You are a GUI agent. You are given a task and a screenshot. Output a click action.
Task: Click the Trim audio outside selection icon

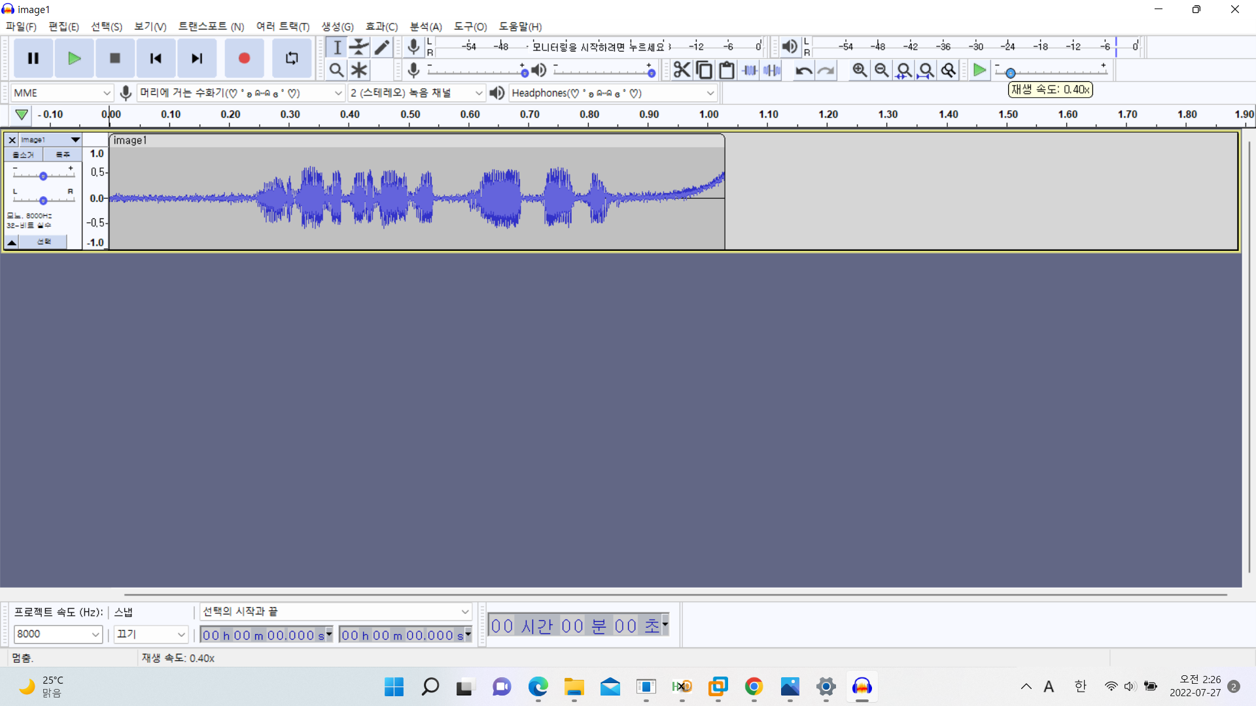[x=750, y=70]
